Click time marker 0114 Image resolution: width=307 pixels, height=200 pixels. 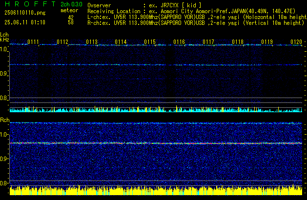(121, 42)
